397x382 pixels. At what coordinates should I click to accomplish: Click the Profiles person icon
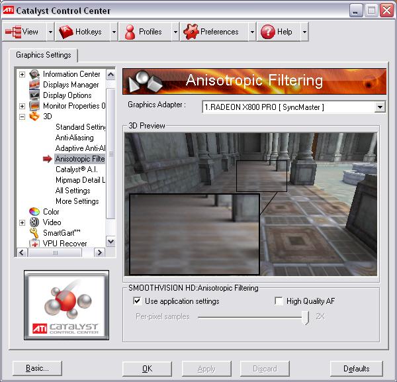point(130,32)
